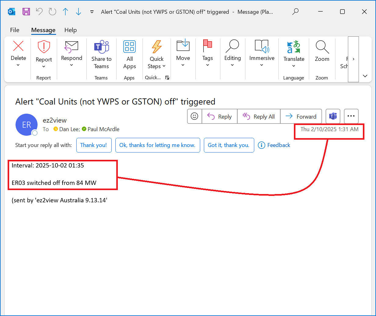The height and width of the screenshot is (316, 376).
Task: Expand the Immersive dropdown
Action: [x=262, y=65]
